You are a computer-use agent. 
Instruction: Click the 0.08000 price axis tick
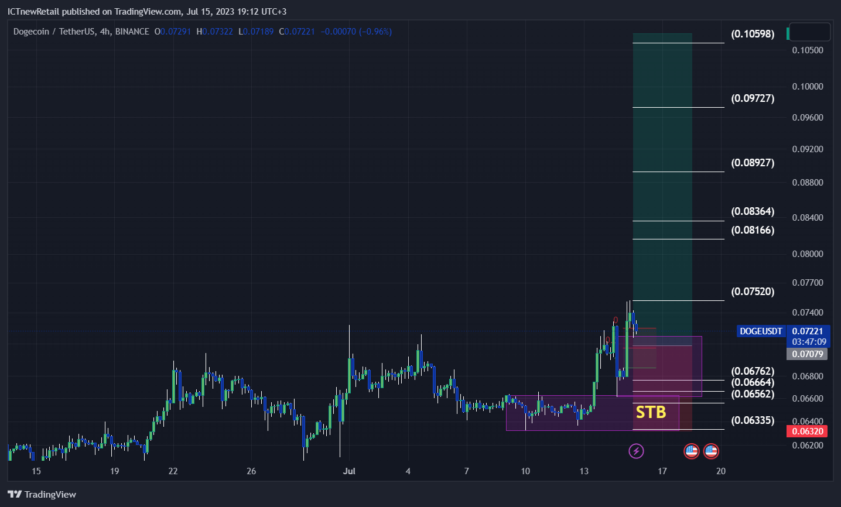coord(808,254)
